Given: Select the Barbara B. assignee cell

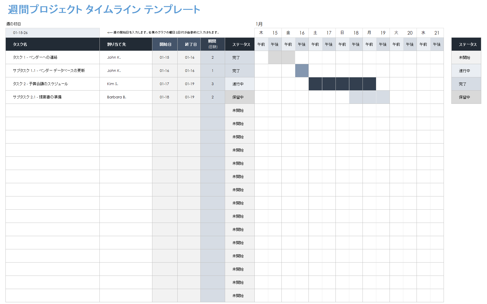Looking at the screenshot, I should coord(126,97).
